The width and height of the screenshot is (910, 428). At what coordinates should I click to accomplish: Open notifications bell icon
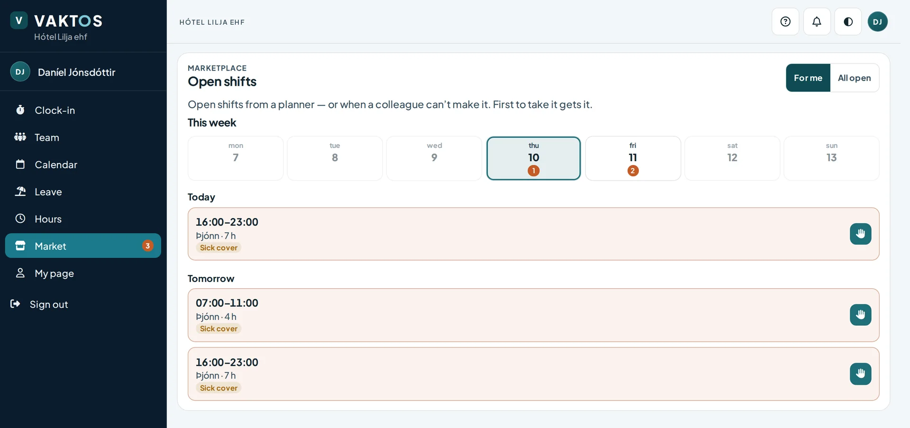point(817,21)
